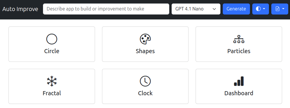The height and width of the screenshot is (108, 290).
Task: Select the bar chart icon above Dashboard
Action: coord(239,81)
